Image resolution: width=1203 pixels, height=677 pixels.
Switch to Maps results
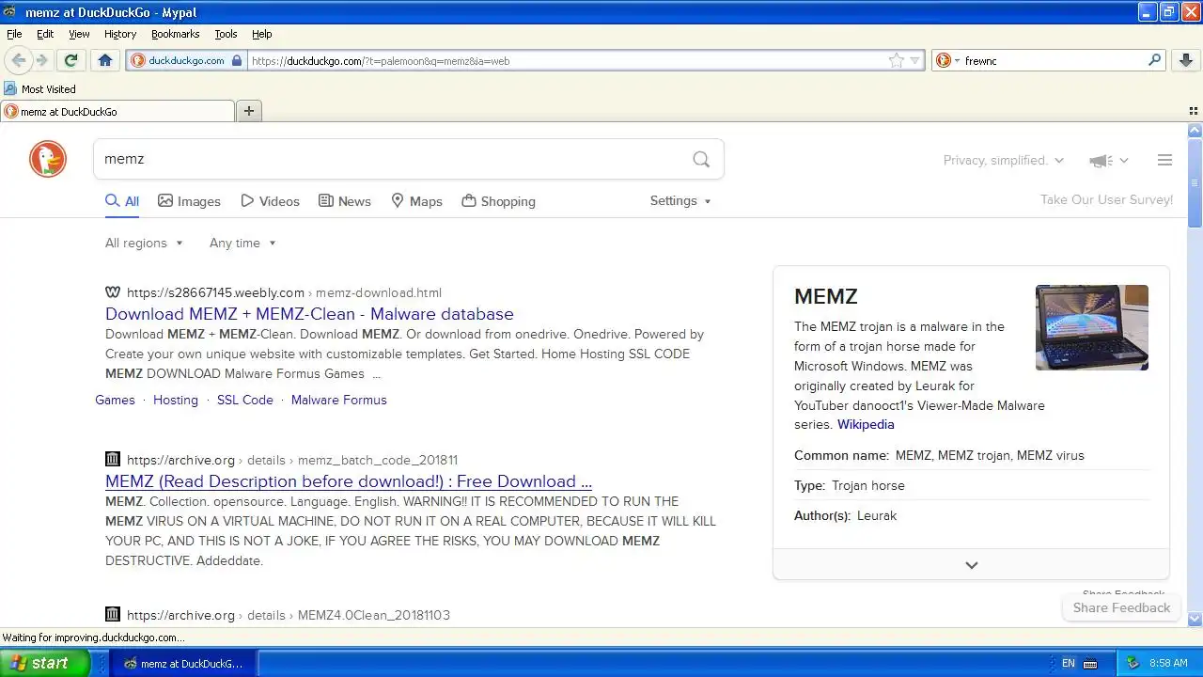click(416, 201)
